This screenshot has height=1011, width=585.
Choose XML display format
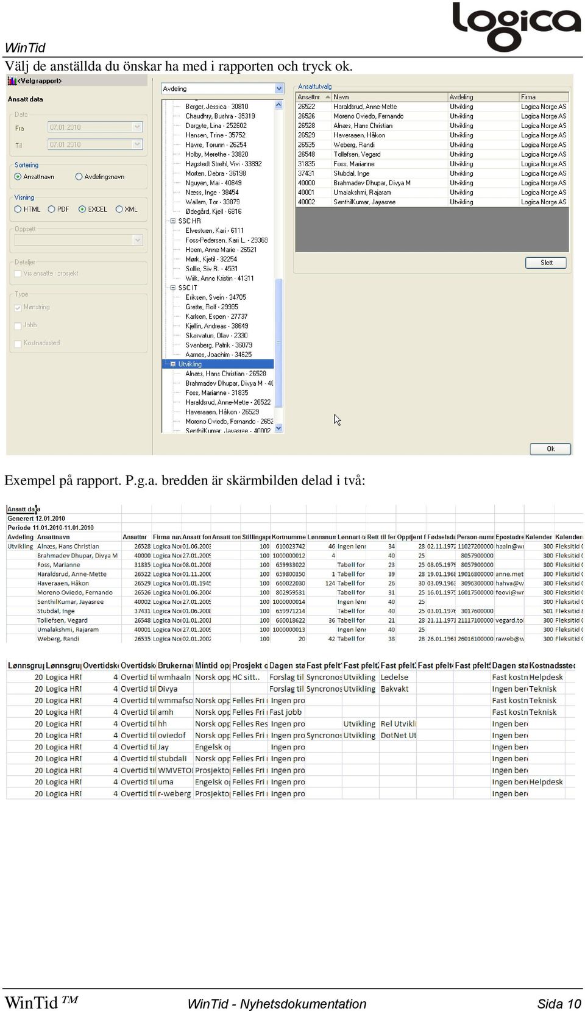[x=118, y=209]
